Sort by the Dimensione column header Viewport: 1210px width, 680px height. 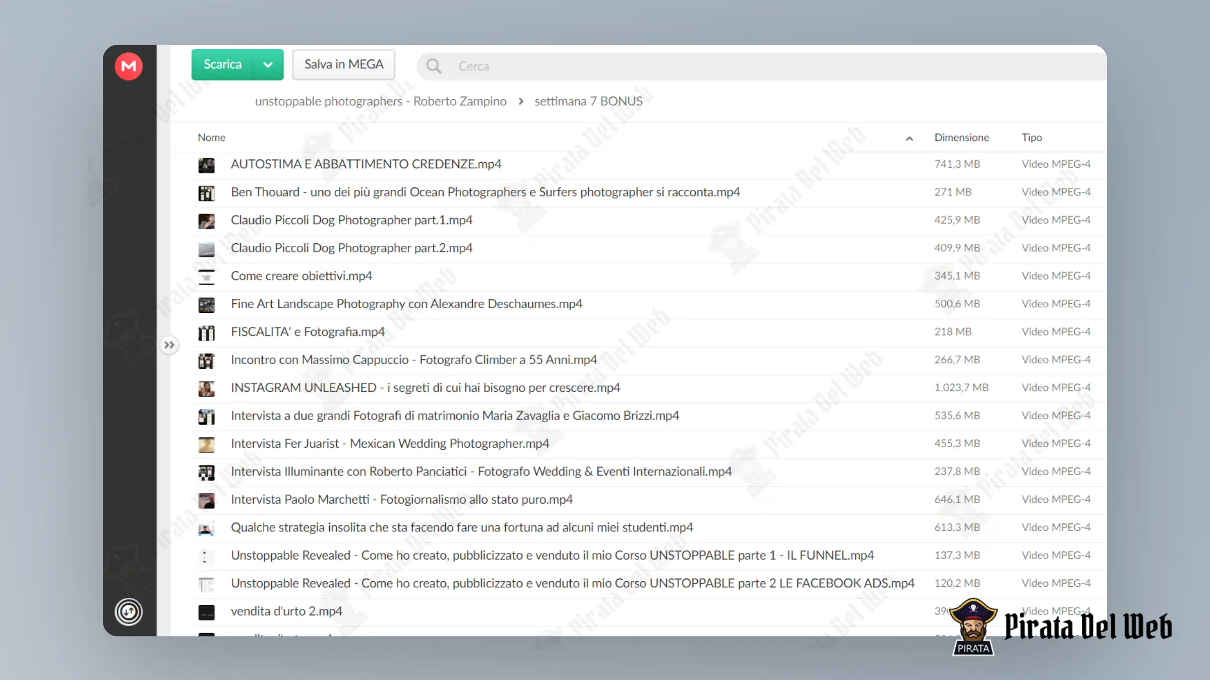961,138
